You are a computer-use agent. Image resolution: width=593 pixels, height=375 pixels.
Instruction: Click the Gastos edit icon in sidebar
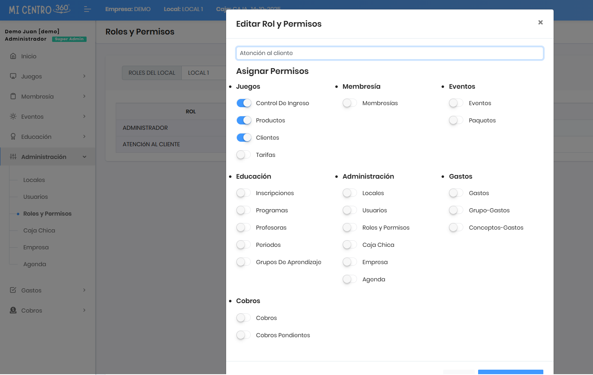pos(13,290)
